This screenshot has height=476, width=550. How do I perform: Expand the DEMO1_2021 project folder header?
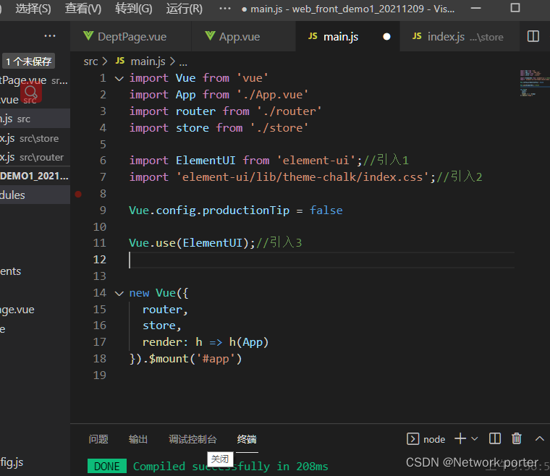(x=35, y=176)
